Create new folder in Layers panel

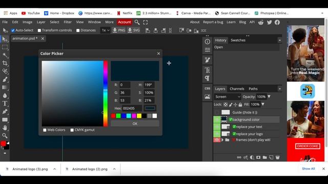264,157
